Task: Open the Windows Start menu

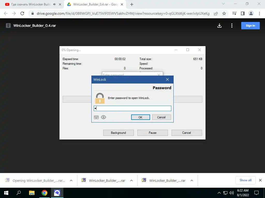Action: 6,193
